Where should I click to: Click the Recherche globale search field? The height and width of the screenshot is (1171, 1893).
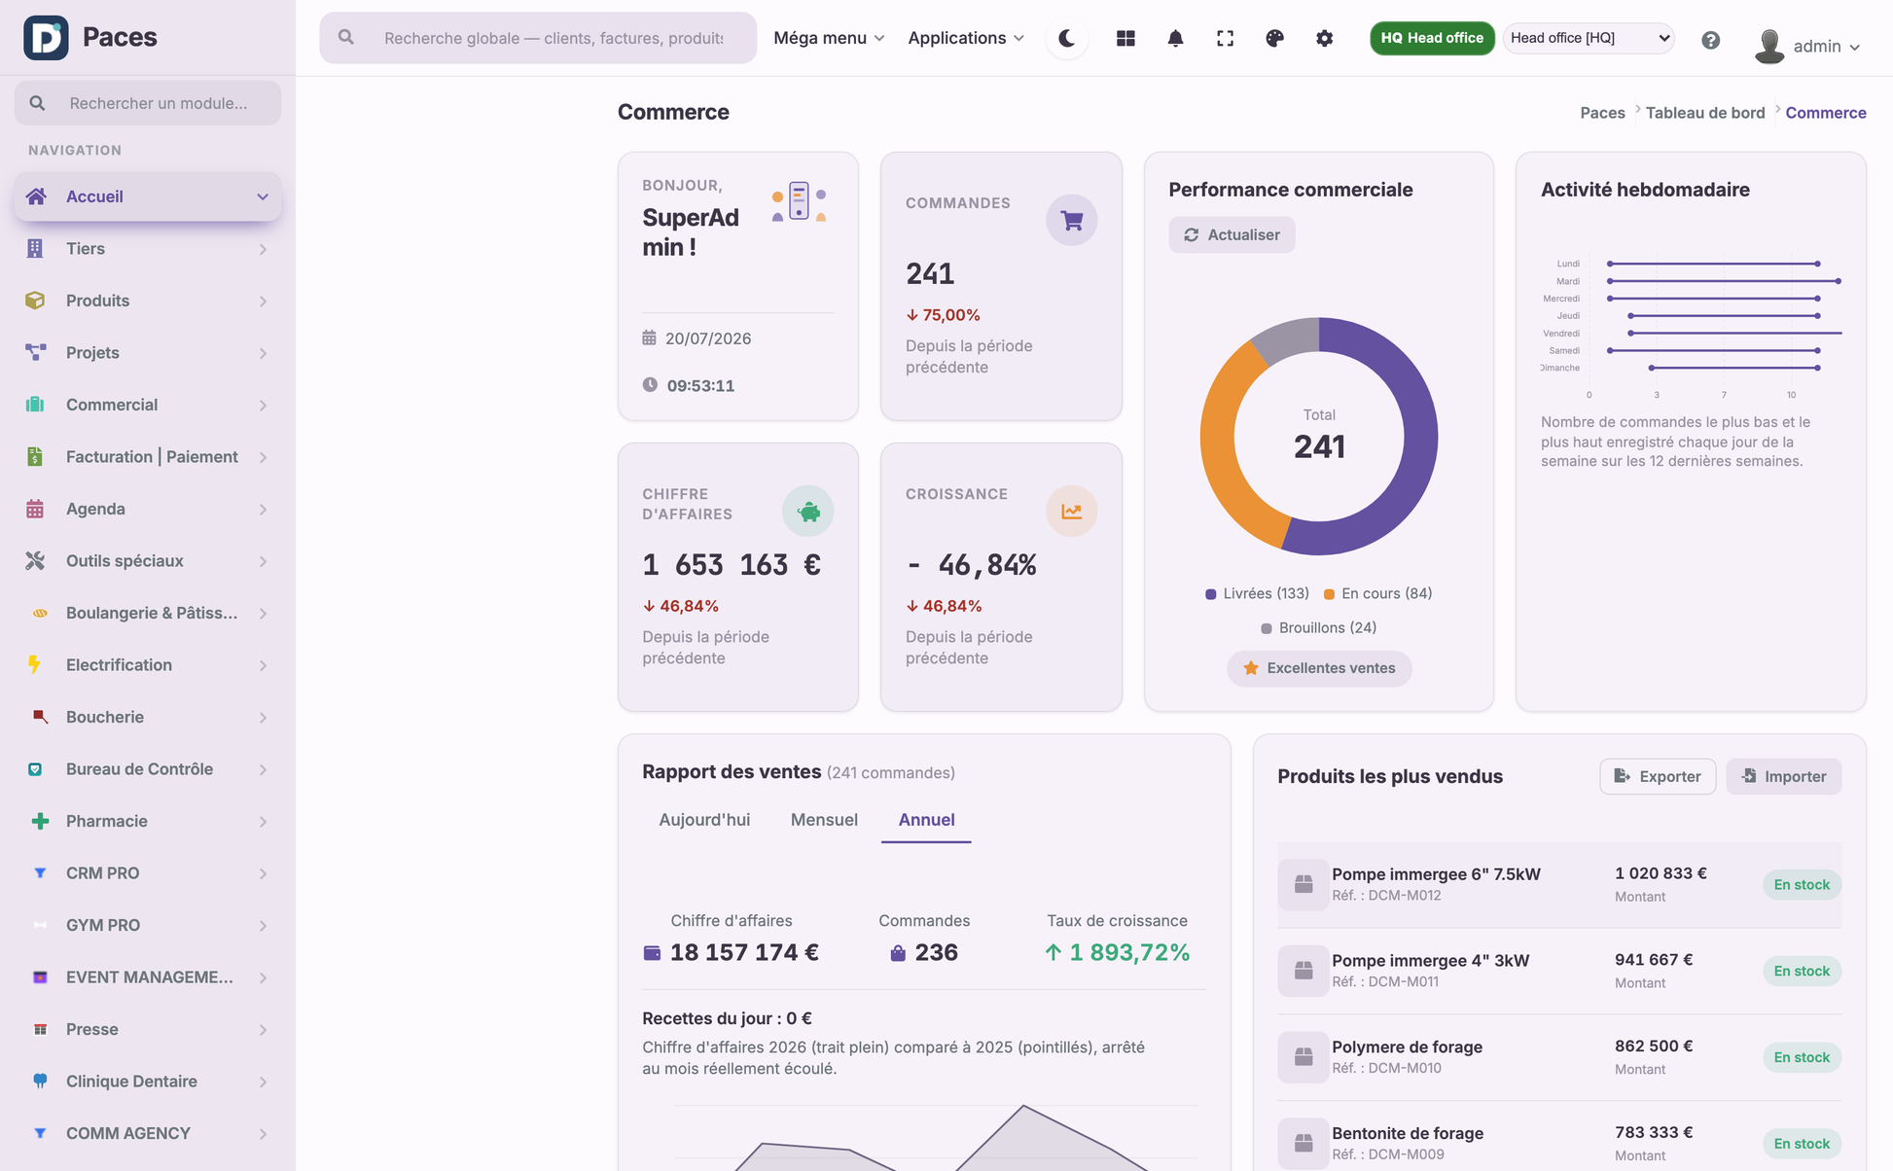click(x=538, y=38)
